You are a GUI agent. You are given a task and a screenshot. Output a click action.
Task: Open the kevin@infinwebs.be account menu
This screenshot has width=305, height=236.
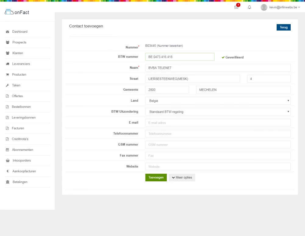pyautogui.click(x=283, y=7)
